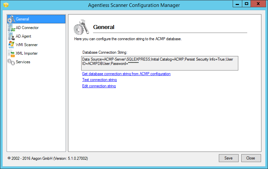Click inside the Database Connection String field
Image resolution: width=268 pixels, height=169 pixels.
[160, 63]
